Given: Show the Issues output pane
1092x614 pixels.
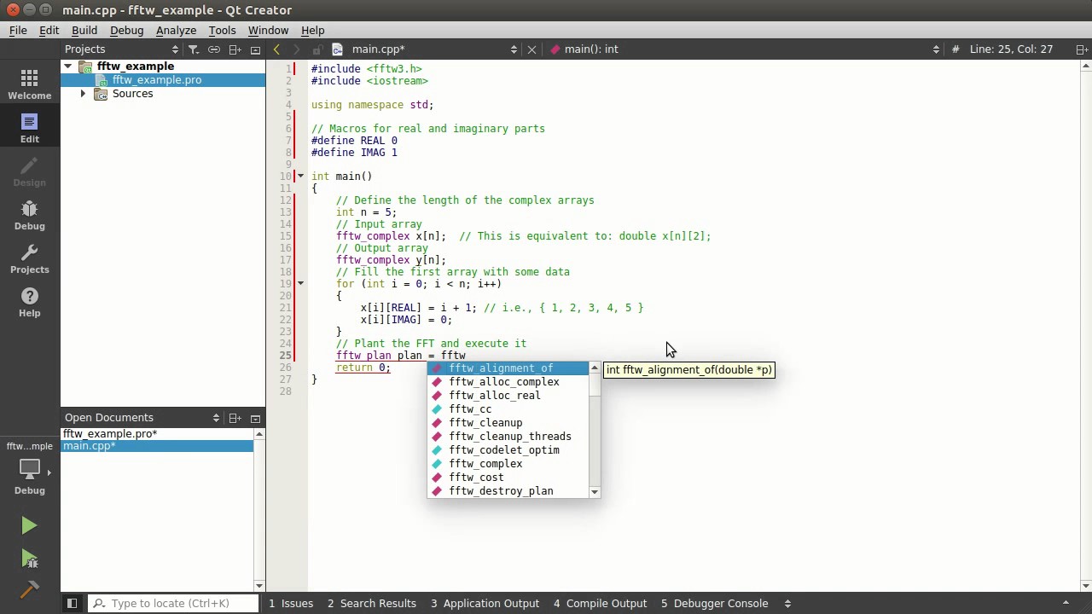Looking at the screenshot, I should point(291,604).
